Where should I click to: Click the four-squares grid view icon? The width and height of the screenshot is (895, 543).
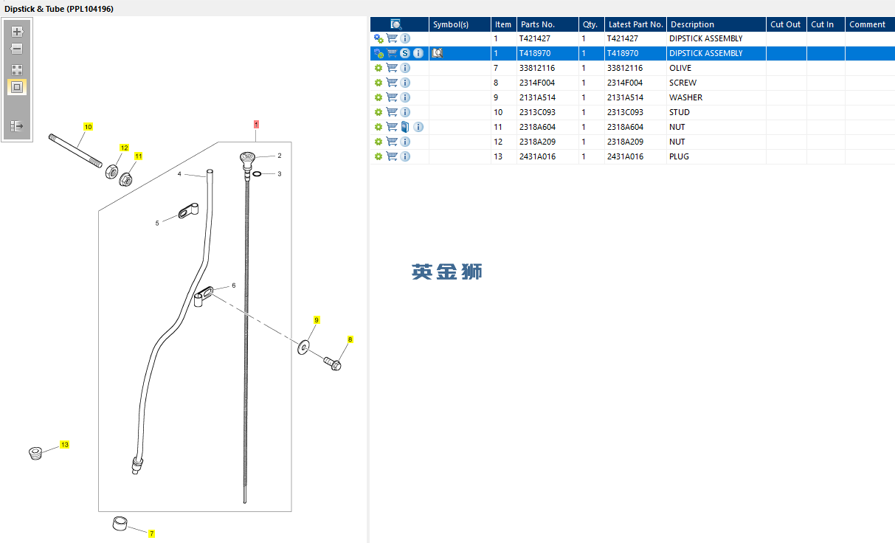pyautogui.click(x=17, y=70)
